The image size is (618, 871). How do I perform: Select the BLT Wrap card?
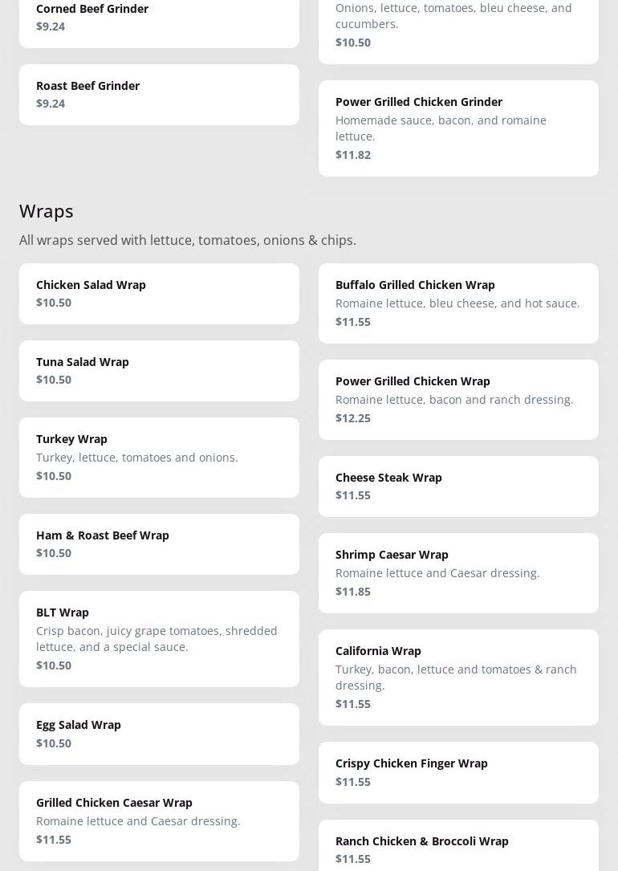[x=159, y=639]
